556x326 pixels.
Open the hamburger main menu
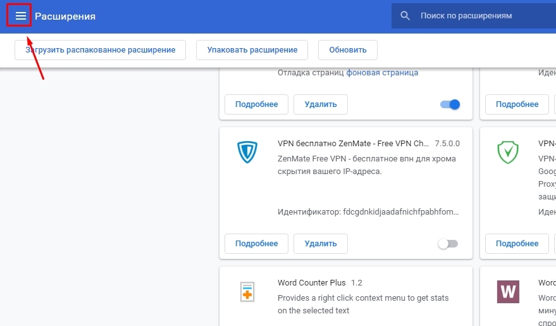coord(20,16)
